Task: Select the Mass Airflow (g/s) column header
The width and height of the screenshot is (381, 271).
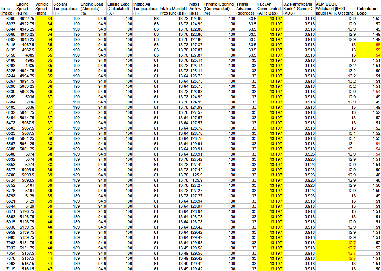Action: tap(196, 9)
